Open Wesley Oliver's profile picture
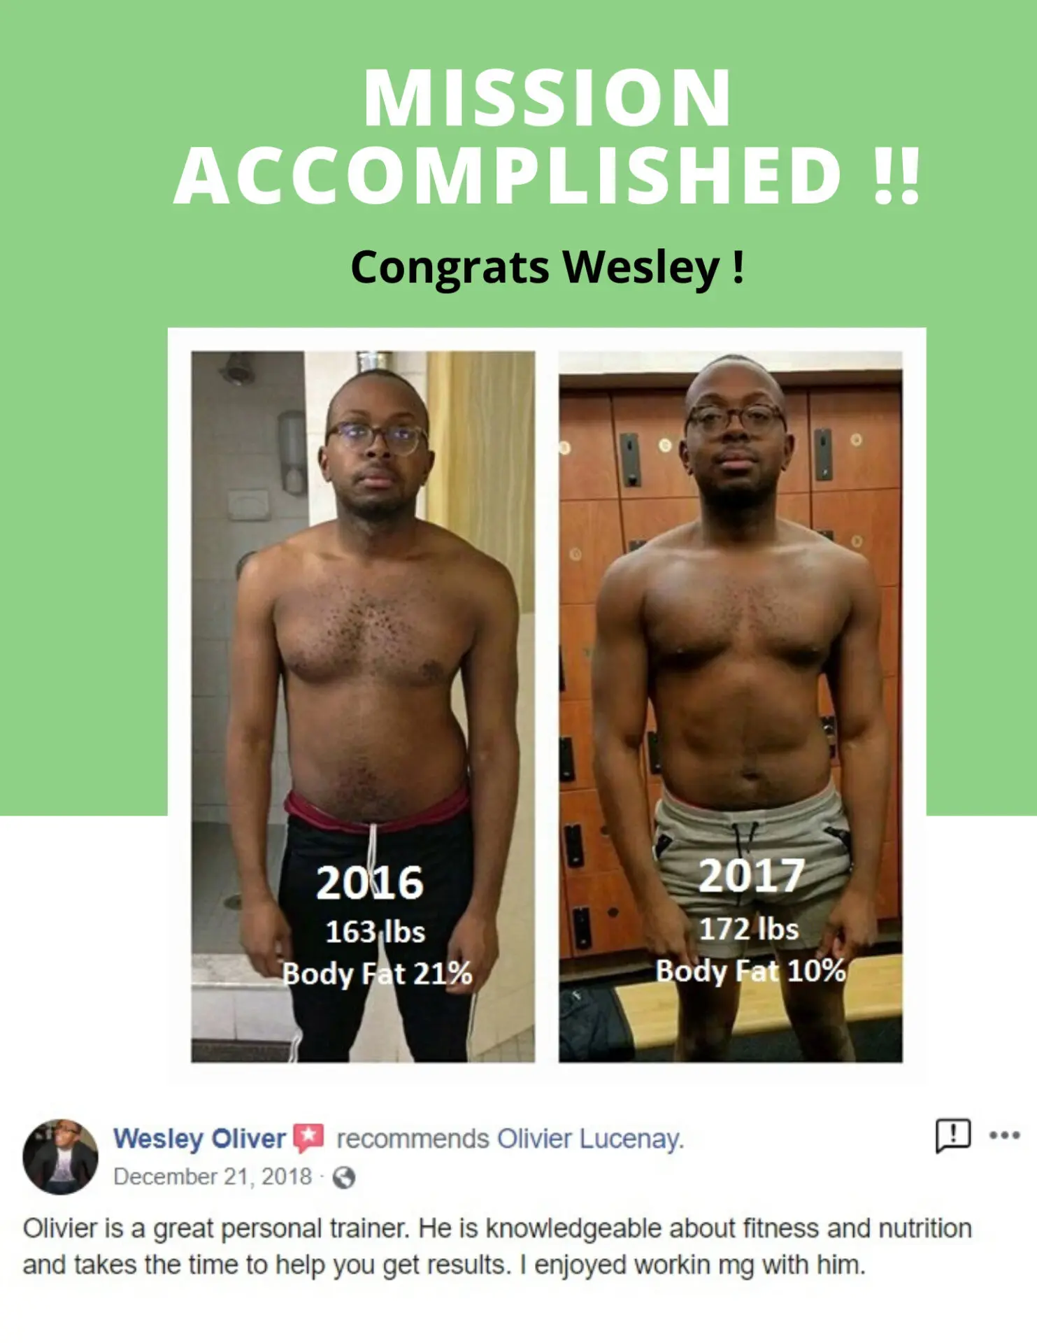 pyautogui.click(x=61, y=1156)
